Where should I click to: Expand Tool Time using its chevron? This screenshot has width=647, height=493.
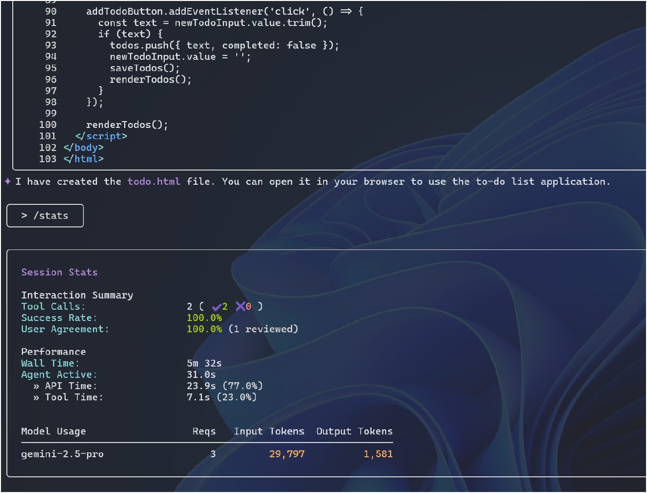click(36, 397)
